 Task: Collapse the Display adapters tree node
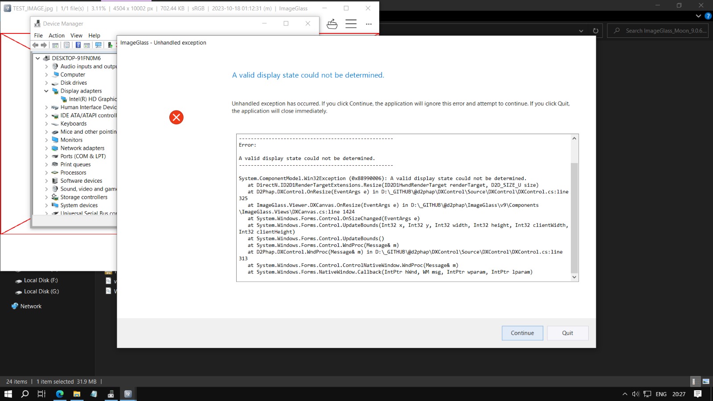[x=46, y=91]
